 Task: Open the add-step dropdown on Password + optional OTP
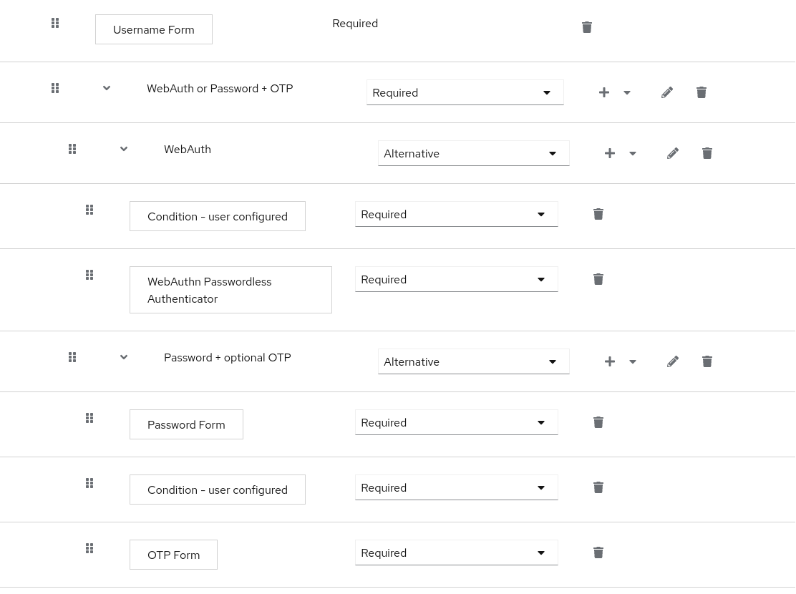pos(633,361)
